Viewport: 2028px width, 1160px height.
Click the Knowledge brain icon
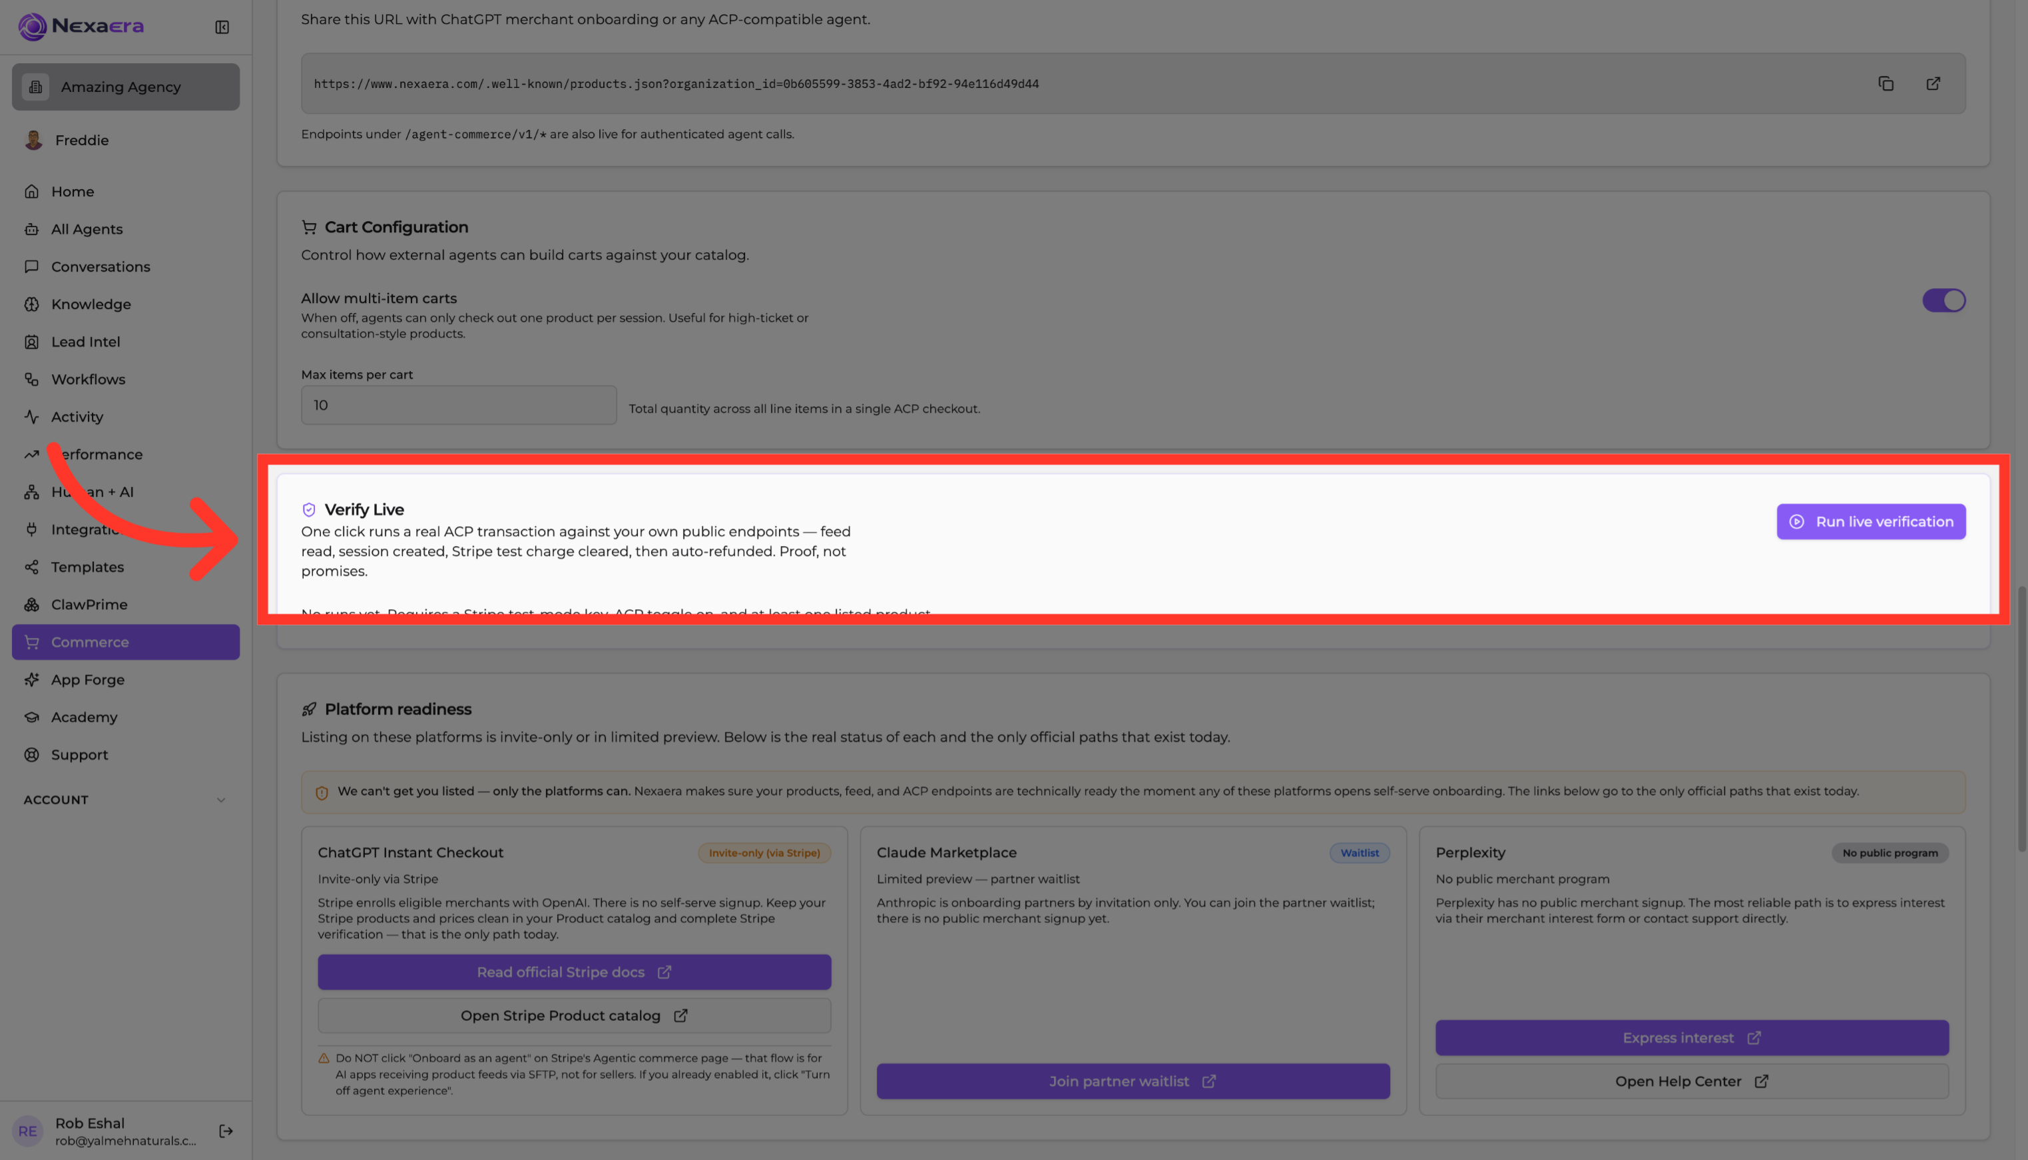[32, 304]
